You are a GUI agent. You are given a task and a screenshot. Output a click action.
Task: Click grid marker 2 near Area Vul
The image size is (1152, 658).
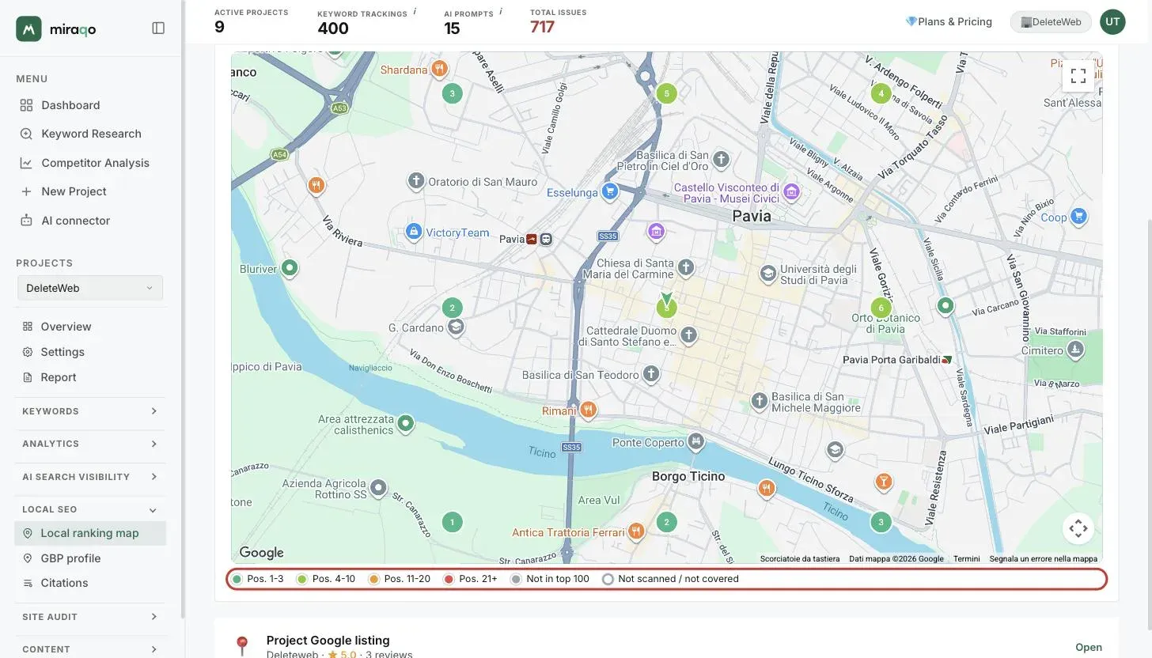point(666,522)
